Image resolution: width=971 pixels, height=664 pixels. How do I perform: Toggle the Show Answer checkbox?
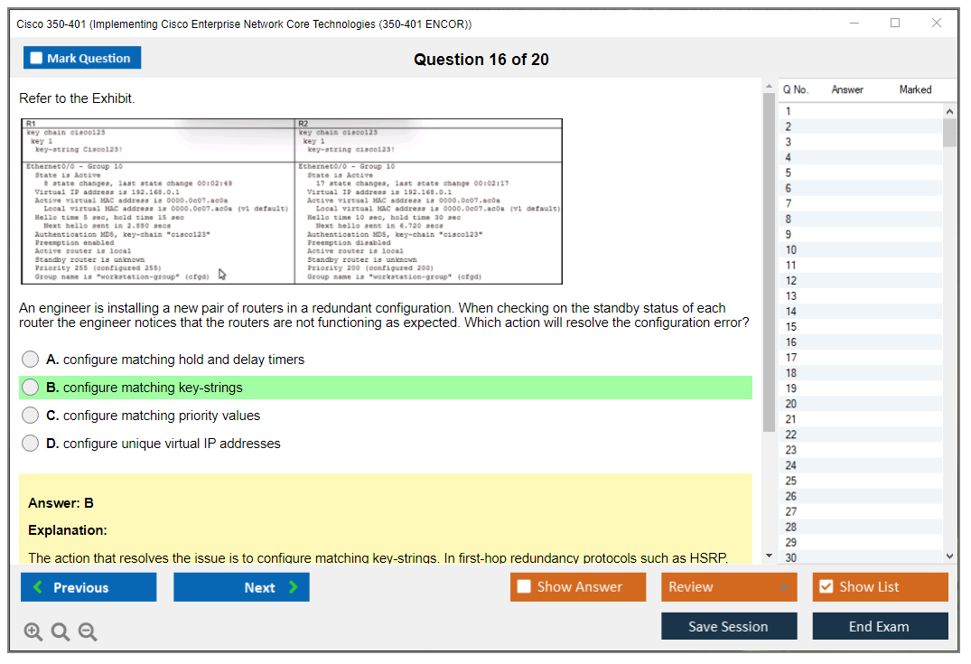point(524,586)
